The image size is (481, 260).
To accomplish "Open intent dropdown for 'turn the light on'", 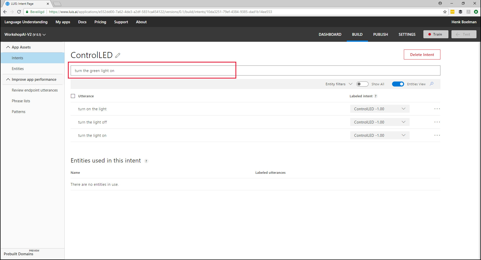I will tap(380, 135).
